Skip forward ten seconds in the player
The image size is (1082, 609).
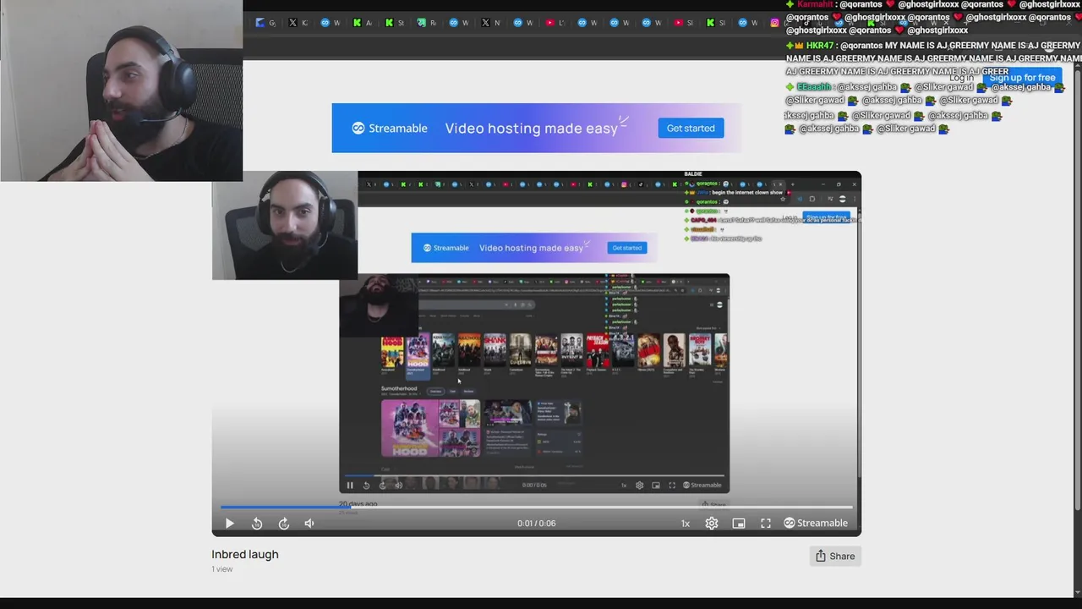(x=284, y=524)
